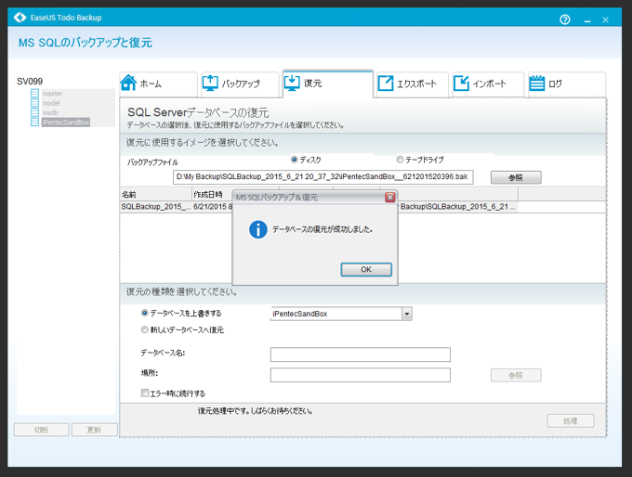Open the インポート tab
Image resolution: width=632 pixels, height=477 pixels.
(x=488, y=84)
